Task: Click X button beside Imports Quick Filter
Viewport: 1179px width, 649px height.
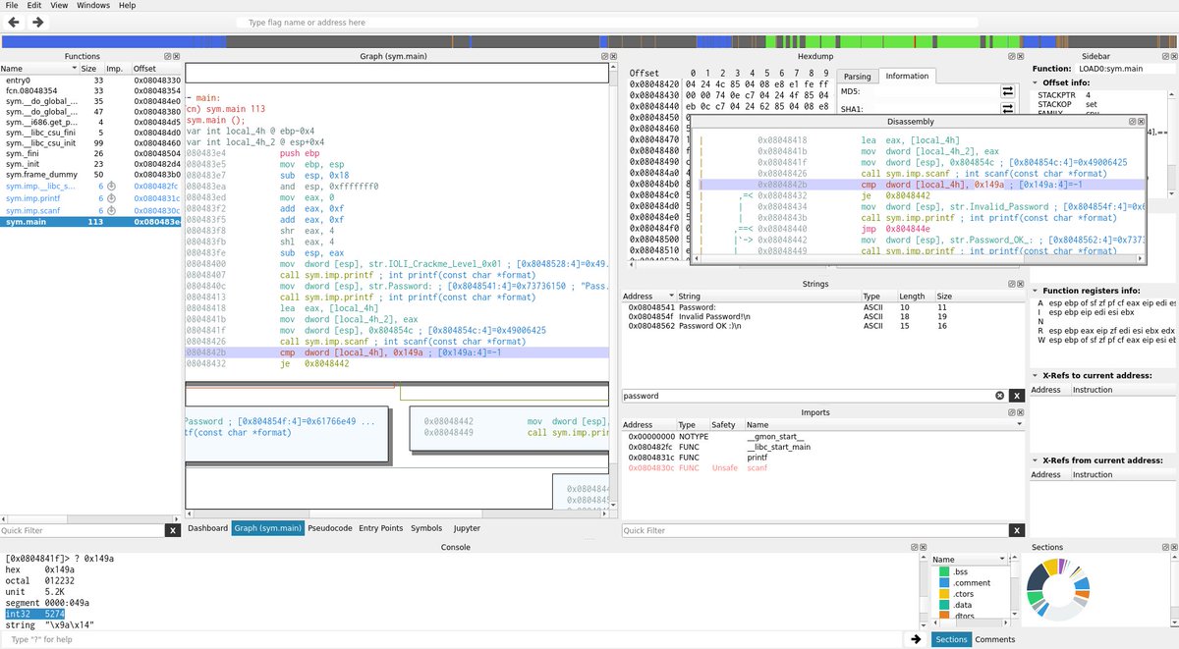Action: pos(1017,530)
